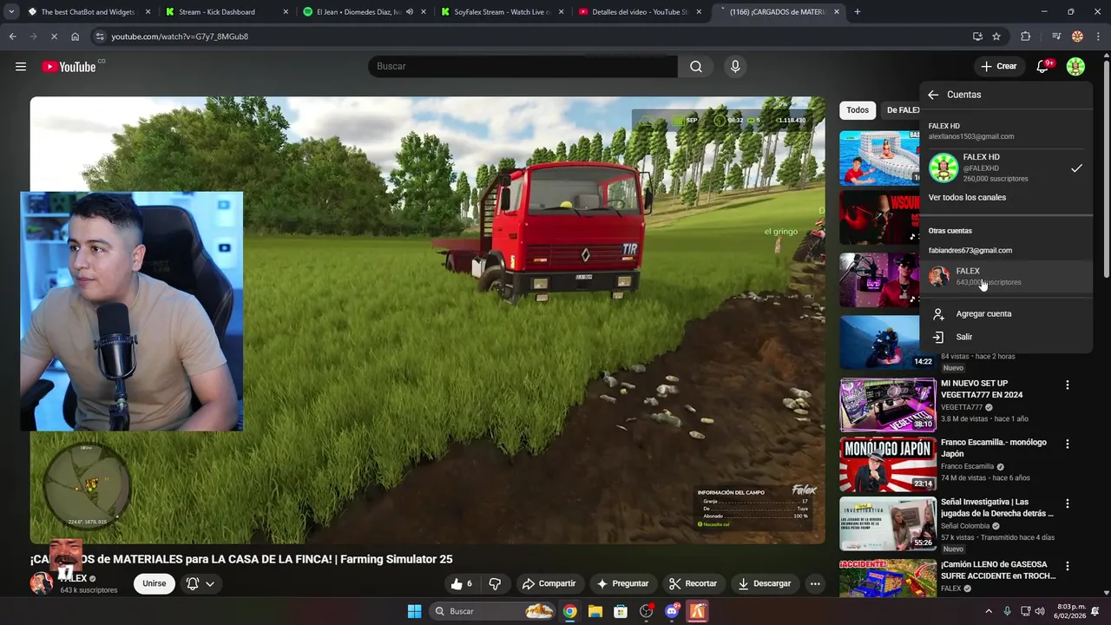Open Chrome extensions puzzle icon
The height and width of the screenshot is (625, 1111).
[x=1026, y=36]
